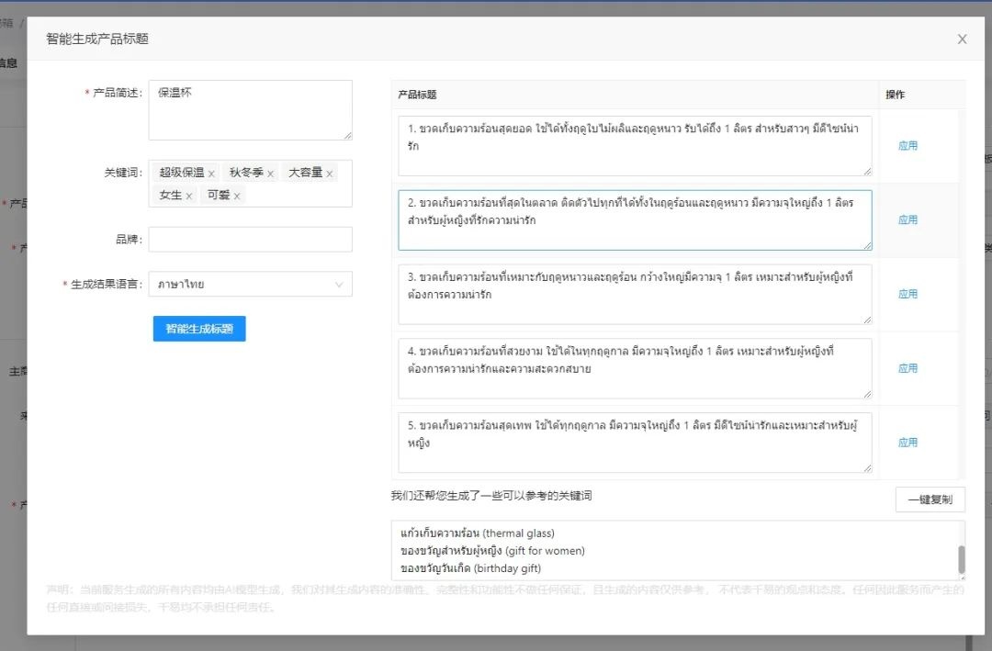The image size is (992, 651).
Task: Apply generated title number 4
Action: click(907, 368)
